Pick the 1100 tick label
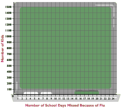The height and width of the screenshot is (108, 121). click(9, 31)
